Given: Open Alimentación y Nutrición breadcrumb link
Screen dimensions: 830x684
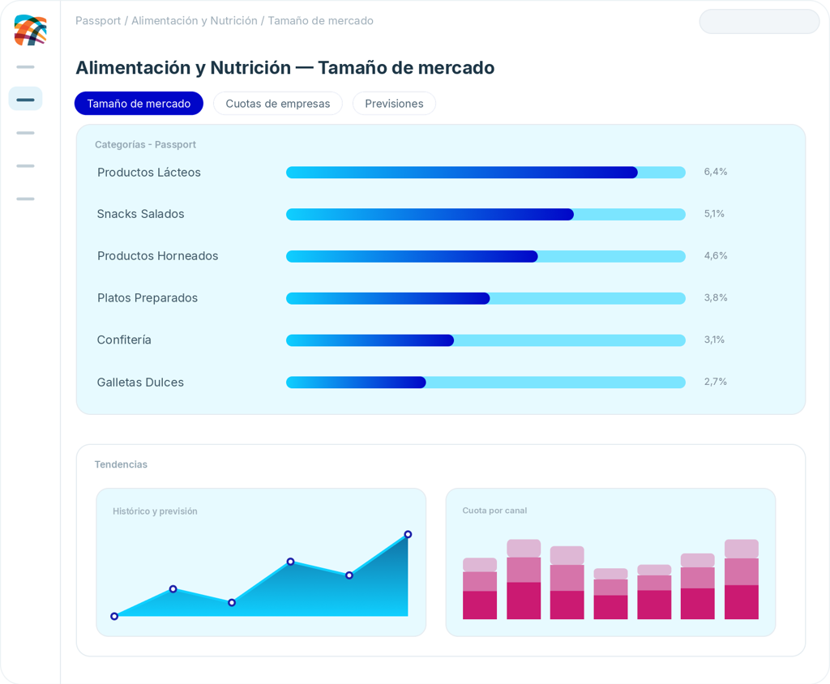Looking at the screenshot, I should pyautogui.click(x=195, y=20).
